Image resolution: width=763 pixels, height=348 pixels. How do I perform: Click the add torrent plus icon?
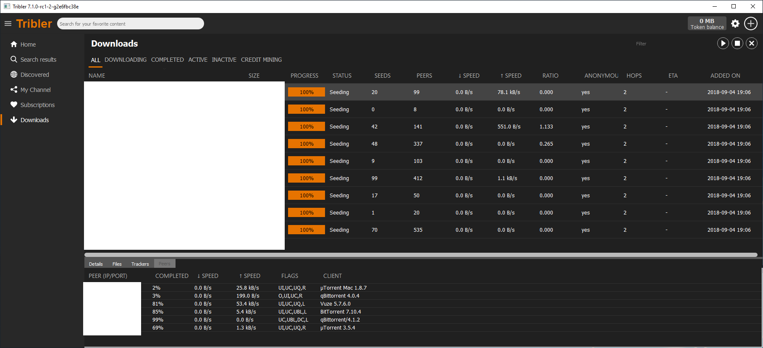[x=751, y=24]
